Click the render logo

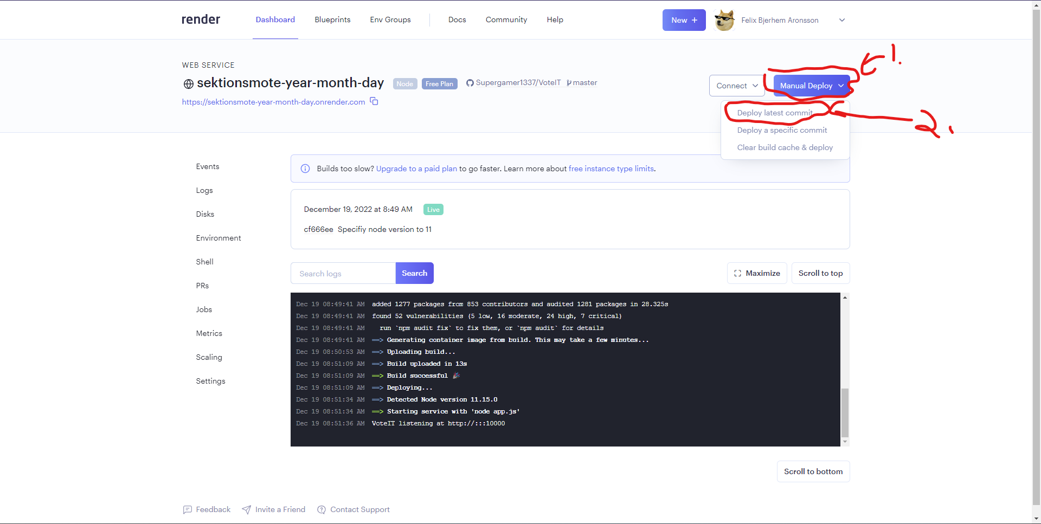pyautogui.click(x=201, y=20)
